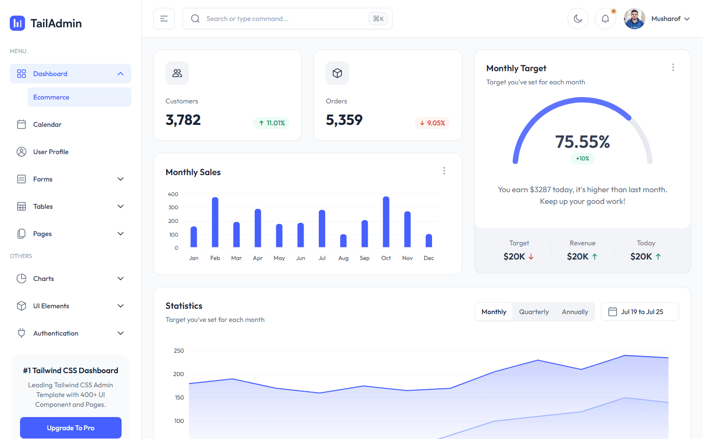Click the Dashboard grid icon in sidebar
Viewport: 703px width, 439px height.
pyautogui.click(x=21, y=74)
